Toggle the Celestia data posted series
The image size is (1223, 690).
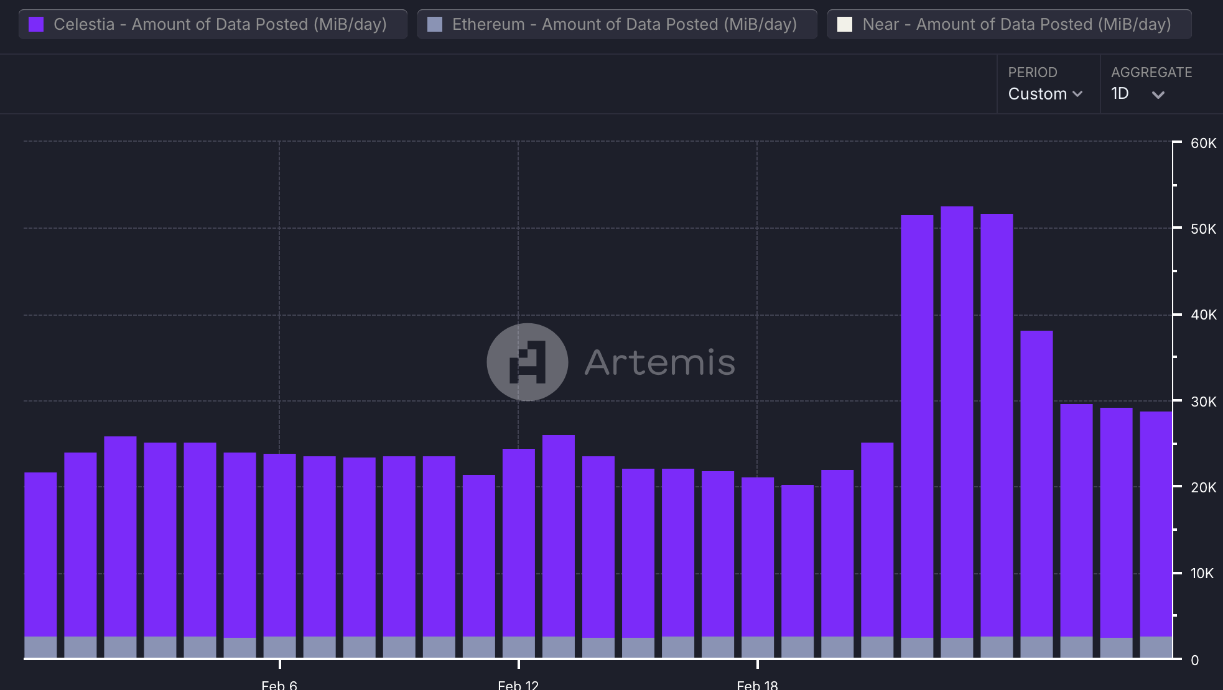point(213,24)
